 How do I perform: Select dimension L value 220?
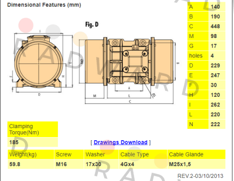coord(215,114)
